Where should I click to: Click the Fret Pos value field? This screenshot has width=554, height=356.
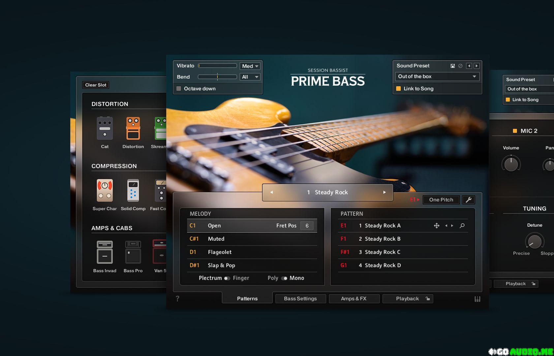(307, 226)
